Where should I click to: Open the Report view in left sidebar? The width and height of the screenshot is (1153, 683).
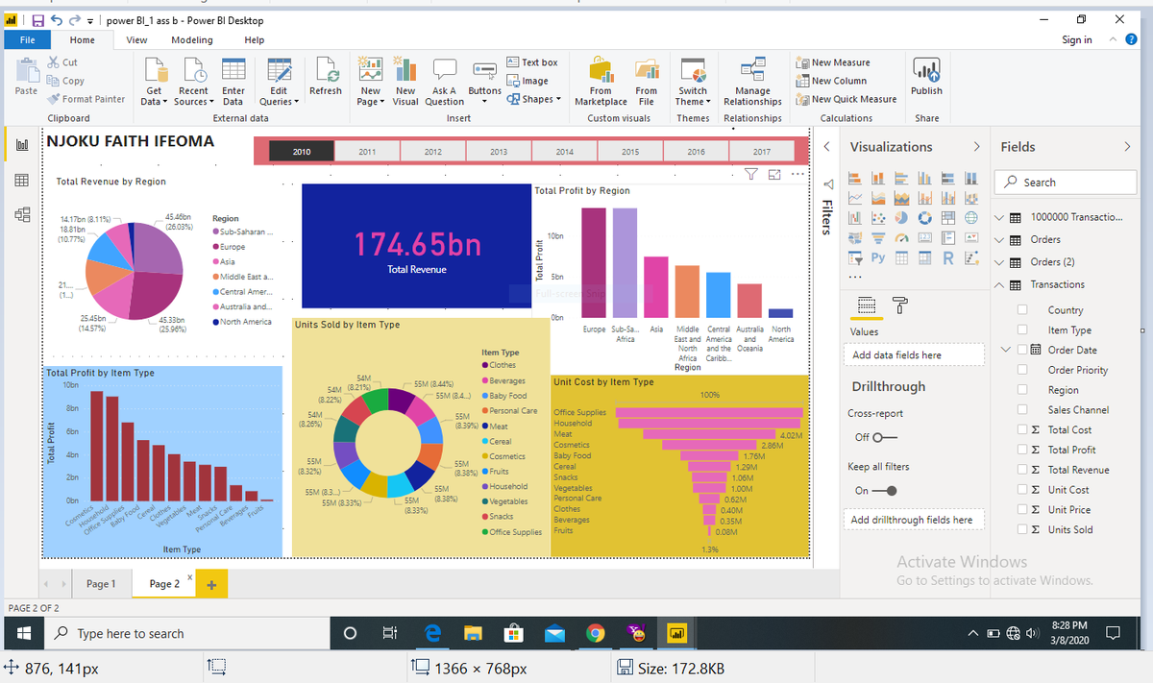coord(21,146)
